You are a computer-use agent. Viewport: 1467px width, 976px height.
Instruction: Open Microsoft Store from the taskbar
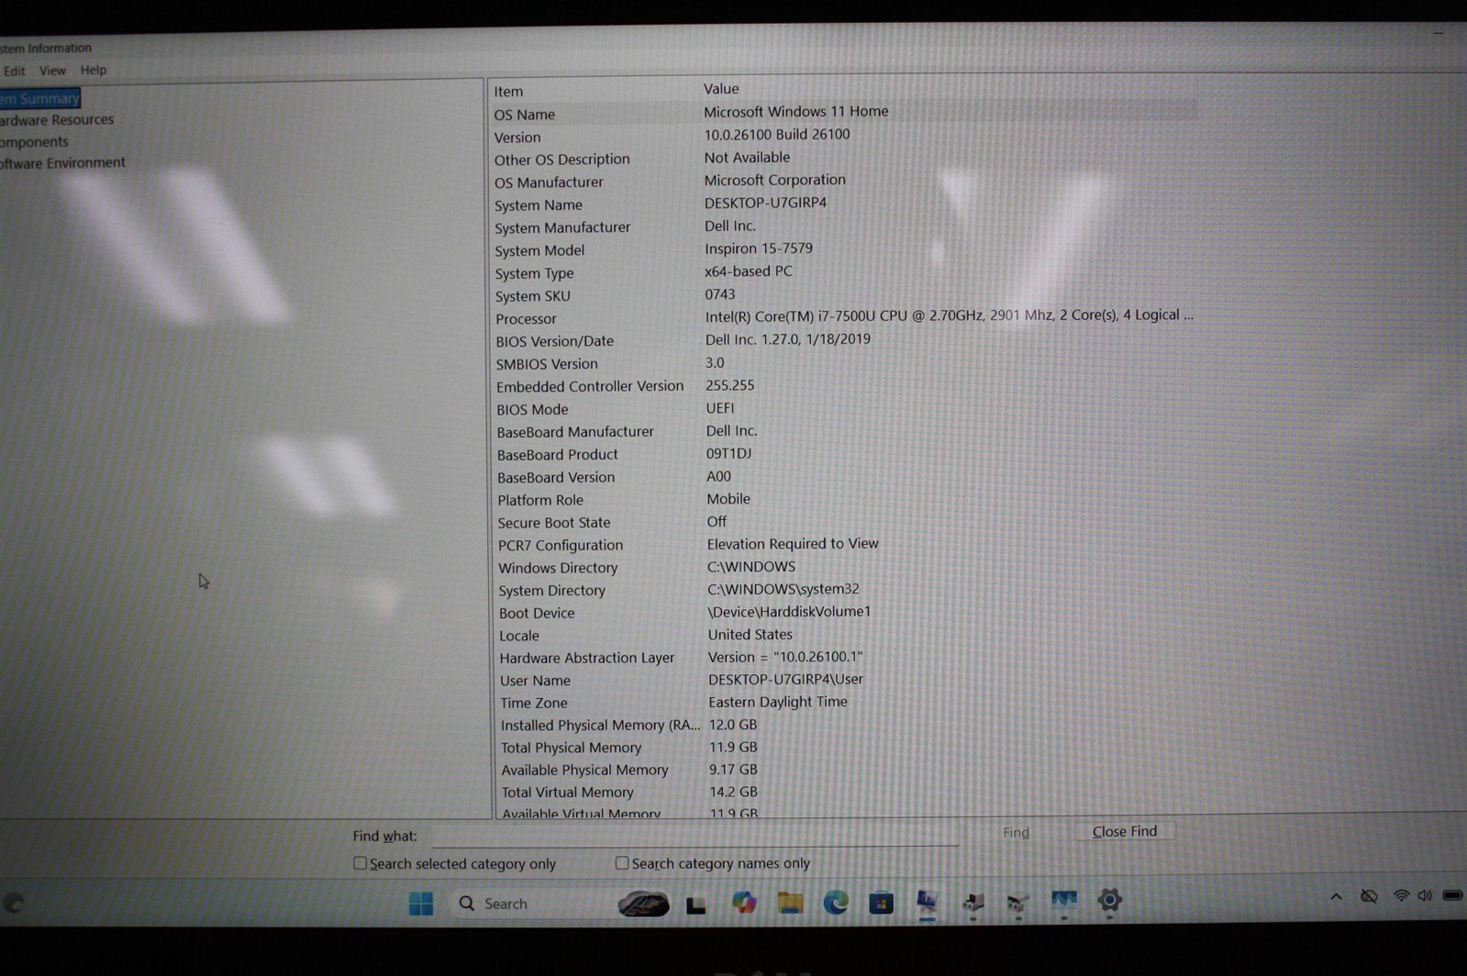(882, 903)
